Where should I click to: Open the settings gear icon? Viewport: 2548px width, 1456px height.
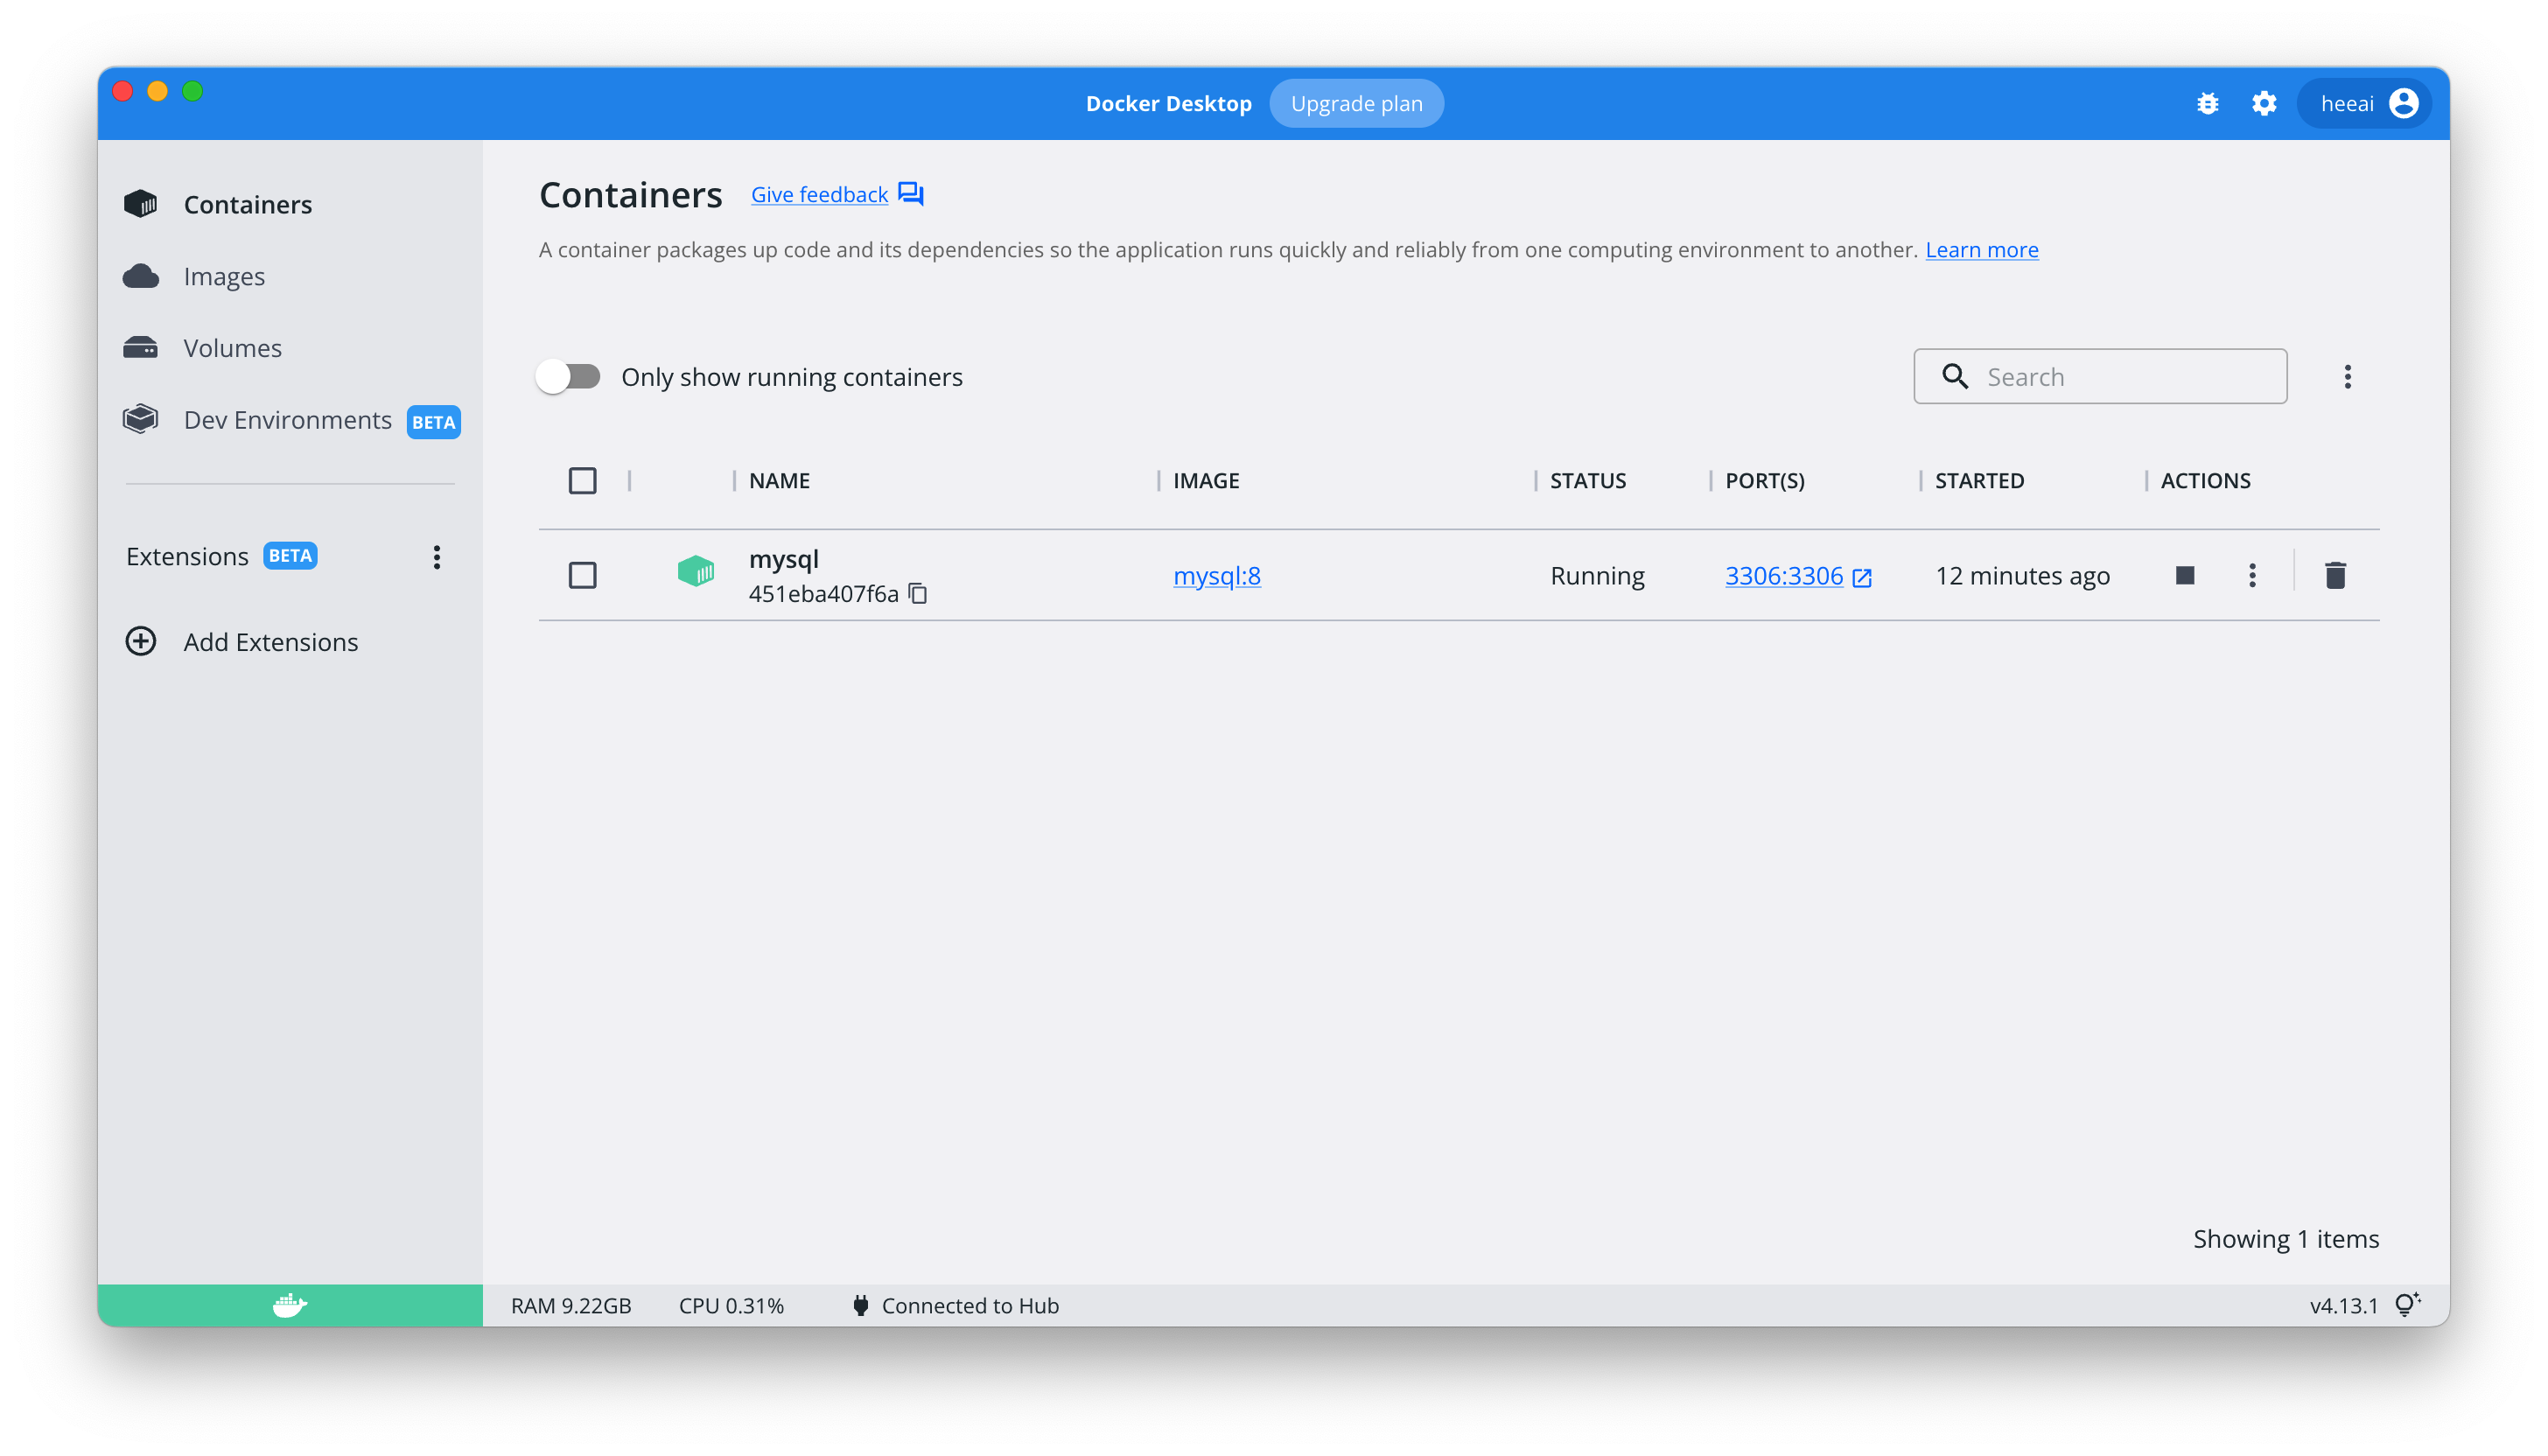click(2264, 103)
